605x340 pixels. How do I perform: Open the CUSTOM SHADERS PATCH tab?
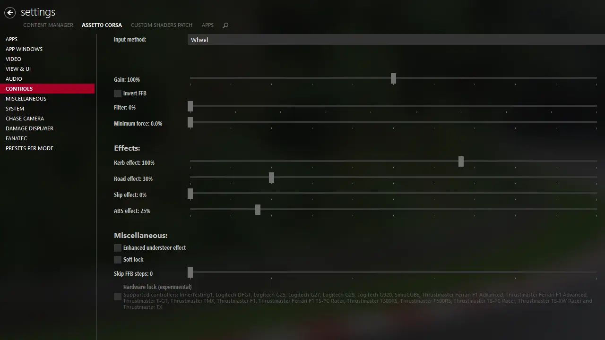(x=162, y=25)
